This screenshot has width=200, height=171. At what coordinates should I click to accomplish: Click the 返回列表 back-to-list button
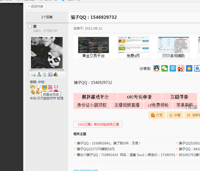[36, 6]
